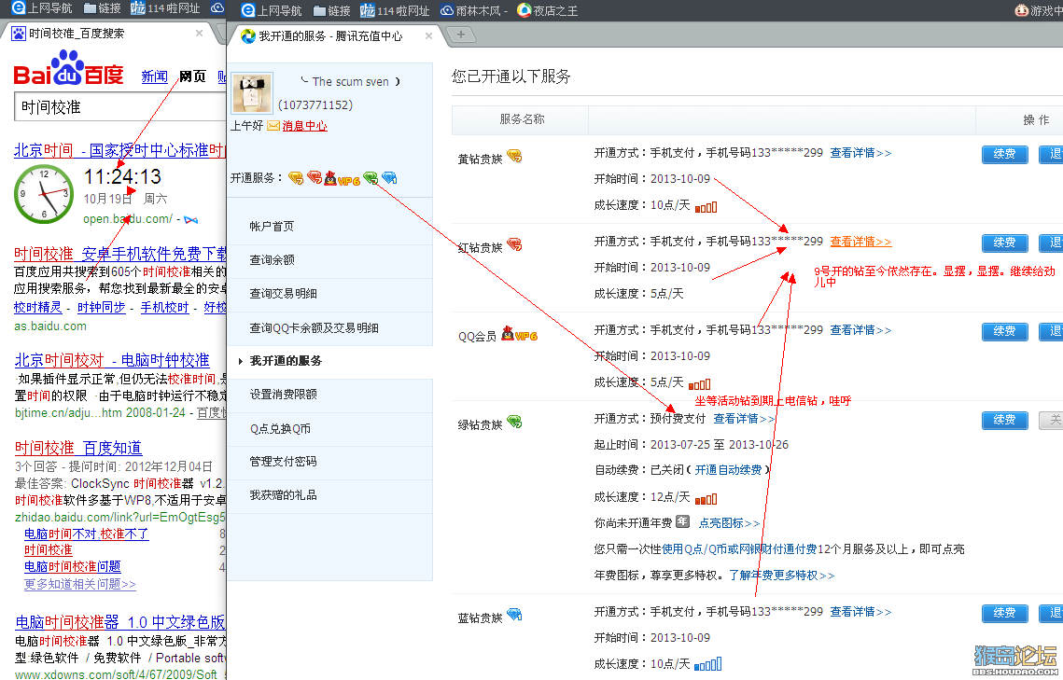
Task: Click the 开通自动续费 link
Action: click(x=728, y=470)
